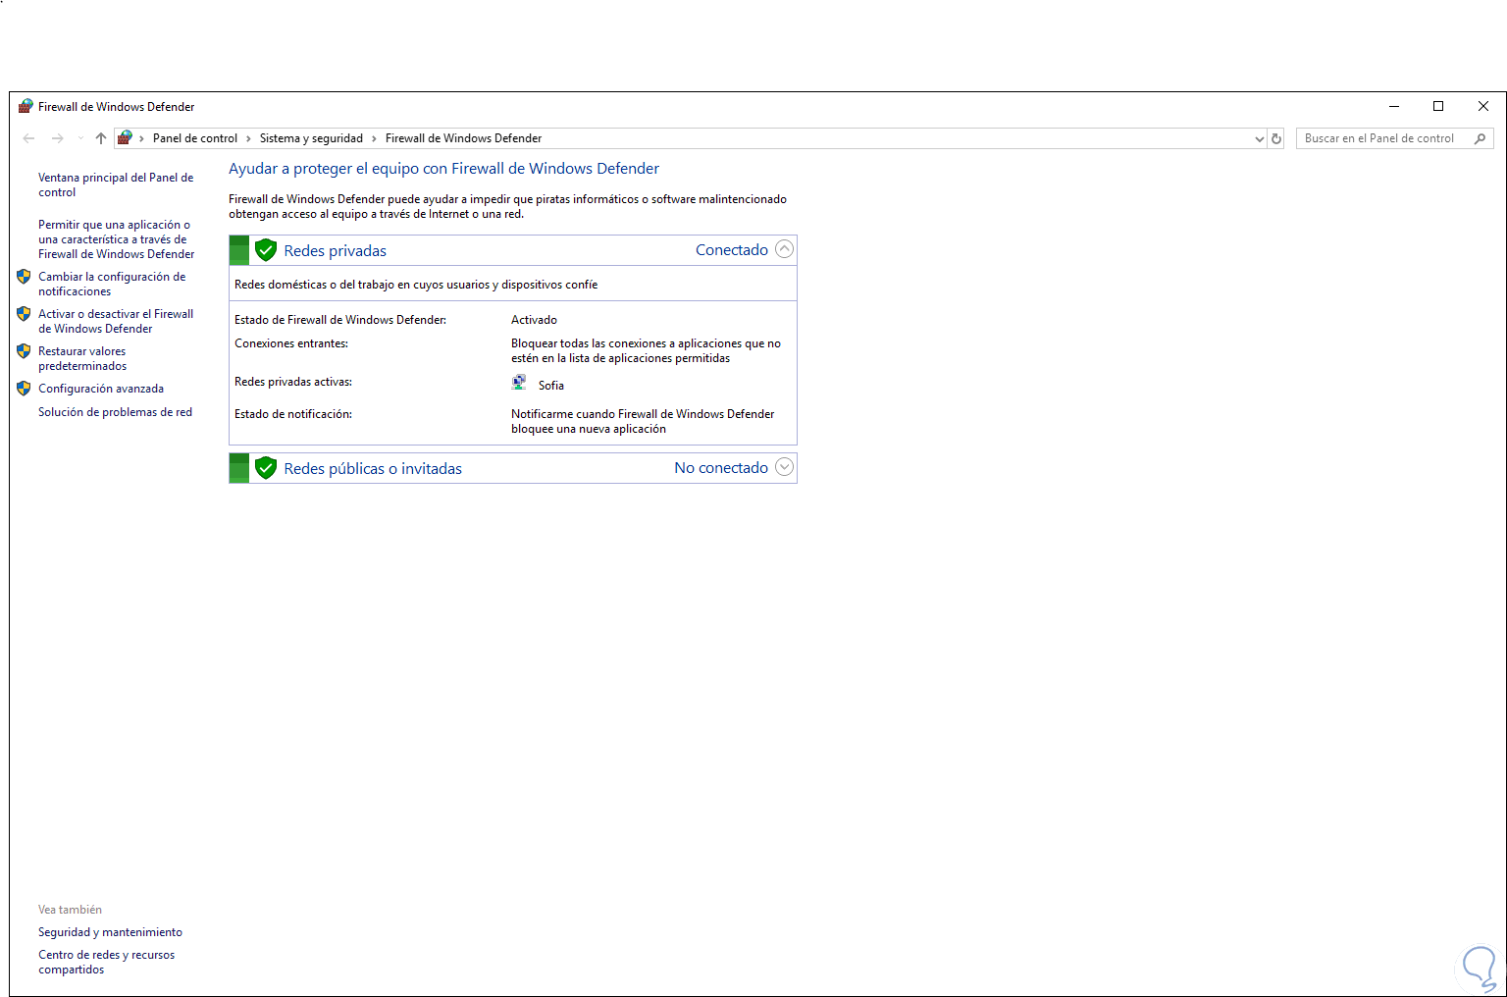Click the Estado de notificación label

tap(293, 414)
